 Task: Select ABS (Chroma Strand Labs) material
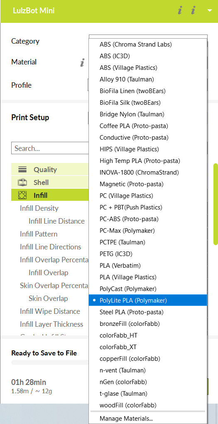click(x=148, y=44)
